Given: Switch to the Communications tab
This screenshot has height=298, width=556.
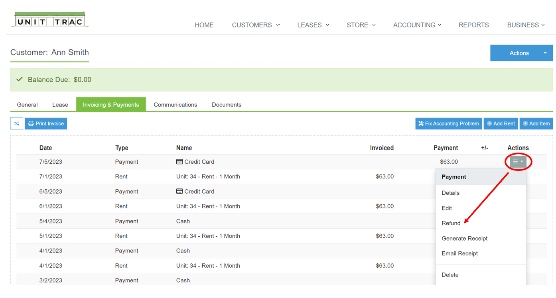Looking at the screenshot, I should point(175,105).
